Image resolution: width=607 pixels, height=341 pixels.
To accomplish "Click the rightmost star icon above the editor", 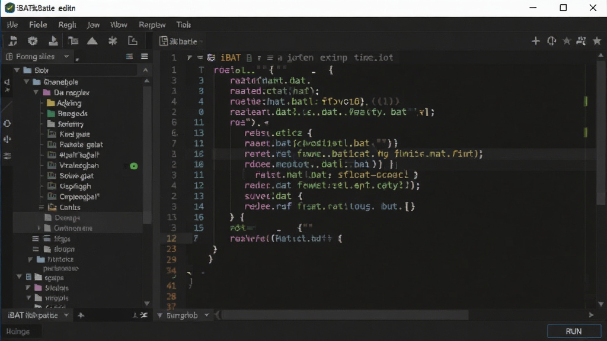I will [597, 41].
